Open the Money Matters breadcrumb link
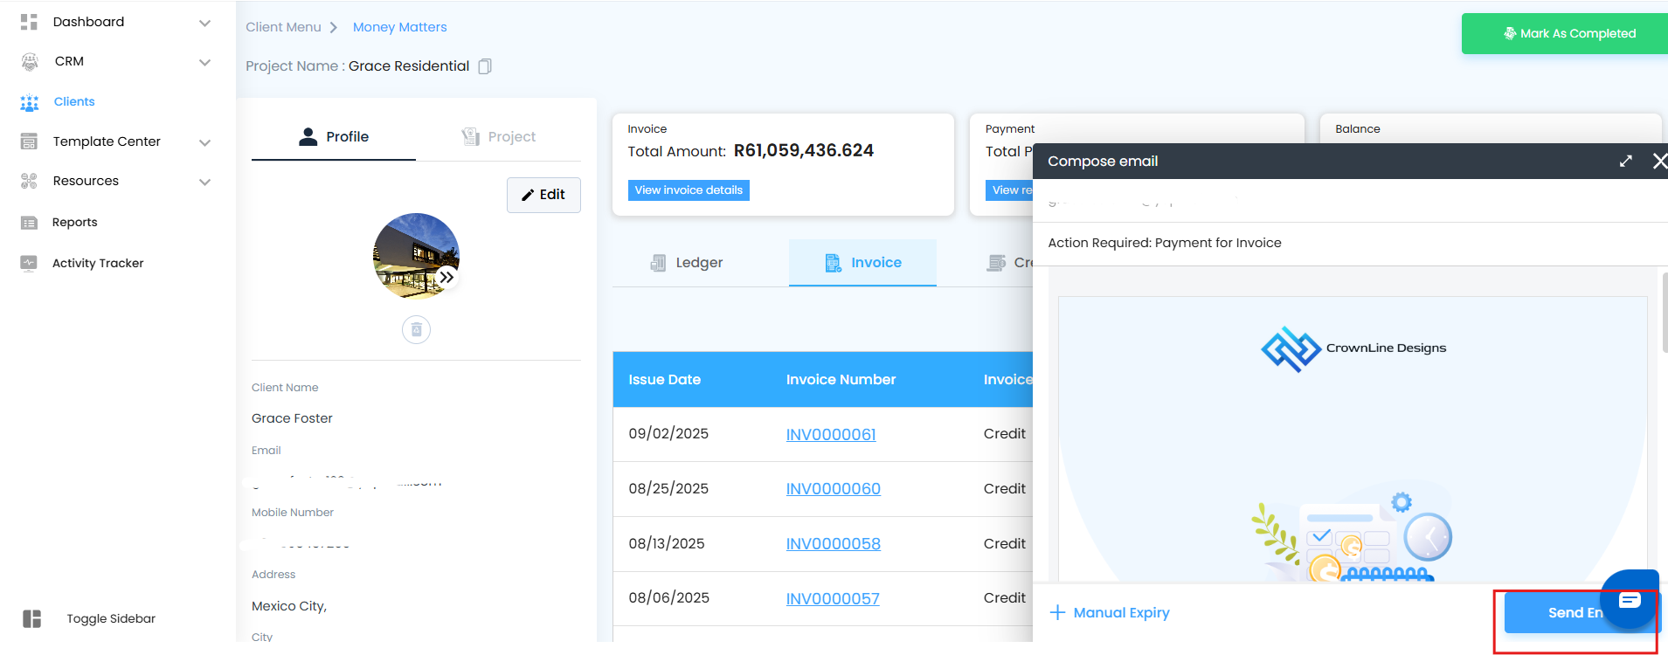 400,28
